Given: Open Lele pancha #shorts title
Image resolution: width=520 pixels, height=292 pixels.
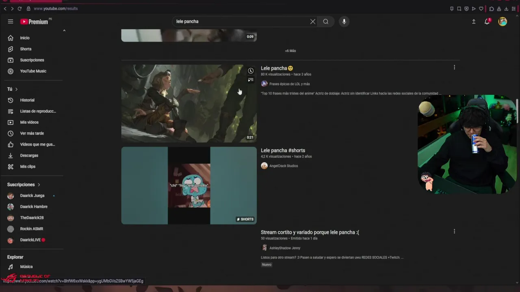Looking at the screenshot, I should (283, 150).
